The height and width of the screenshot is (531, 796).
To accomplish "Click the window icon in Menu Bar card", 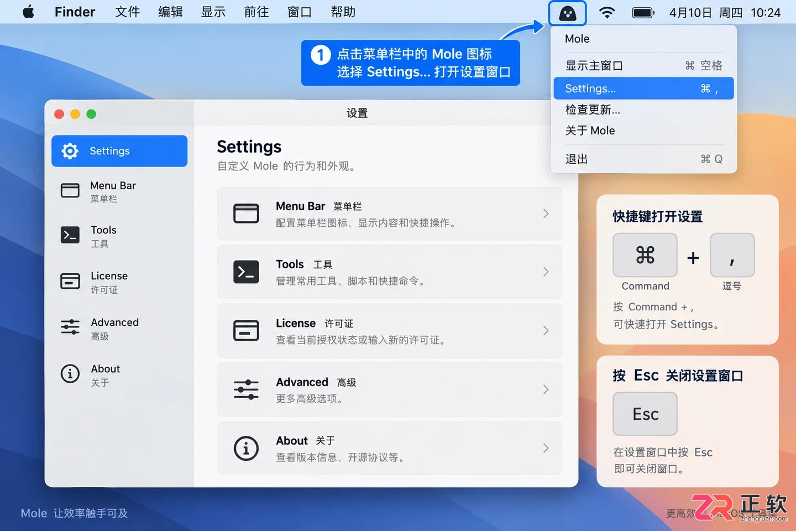I will (246, 214).
